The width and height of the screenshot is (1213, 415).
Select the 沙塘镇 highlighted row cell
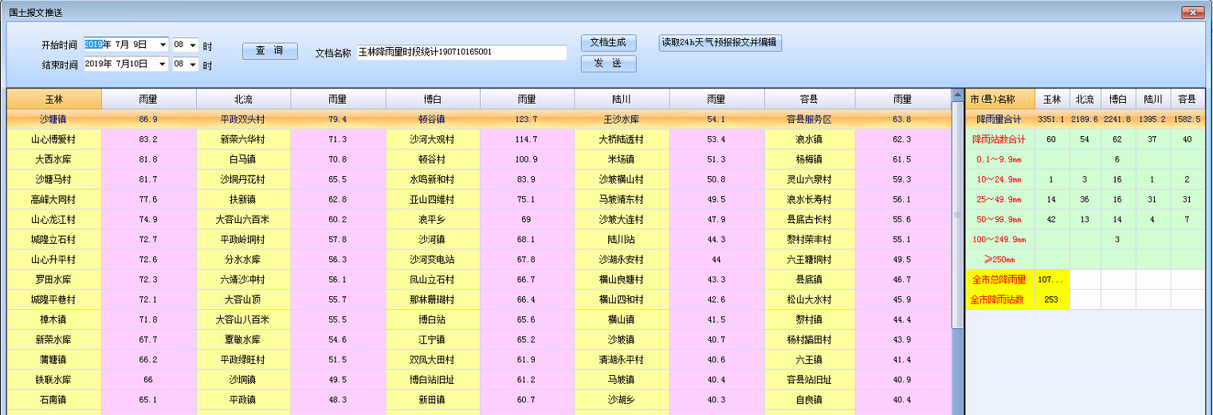pos(53,119)
